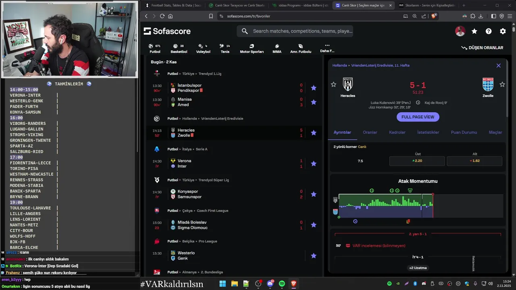Open the user profile avatar
Viewport: 516px width, 290px height.
click(460, 31)
